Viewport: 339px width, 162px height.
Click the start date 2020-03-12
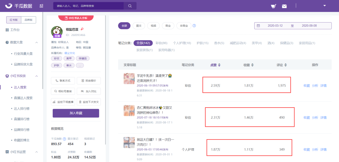(x=275, y=26)
